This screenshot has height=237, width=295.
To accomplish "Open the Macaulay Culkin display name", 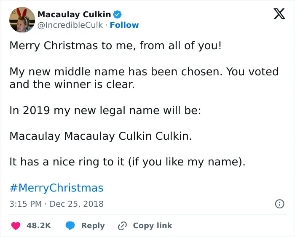I will pos(74,14).
